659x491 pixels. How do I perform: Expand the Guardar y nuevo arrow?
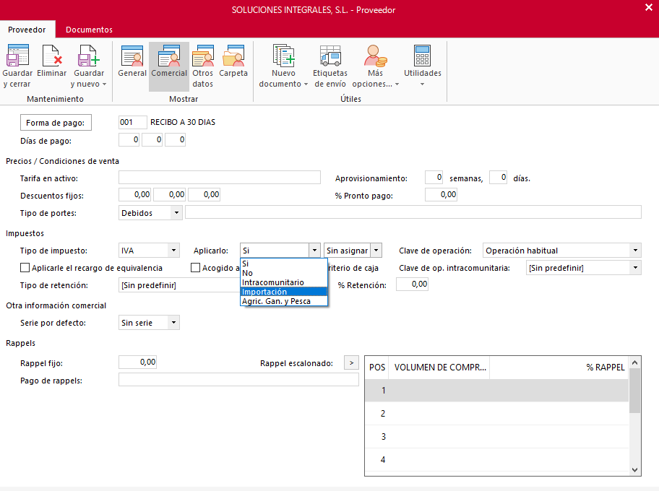105,84
